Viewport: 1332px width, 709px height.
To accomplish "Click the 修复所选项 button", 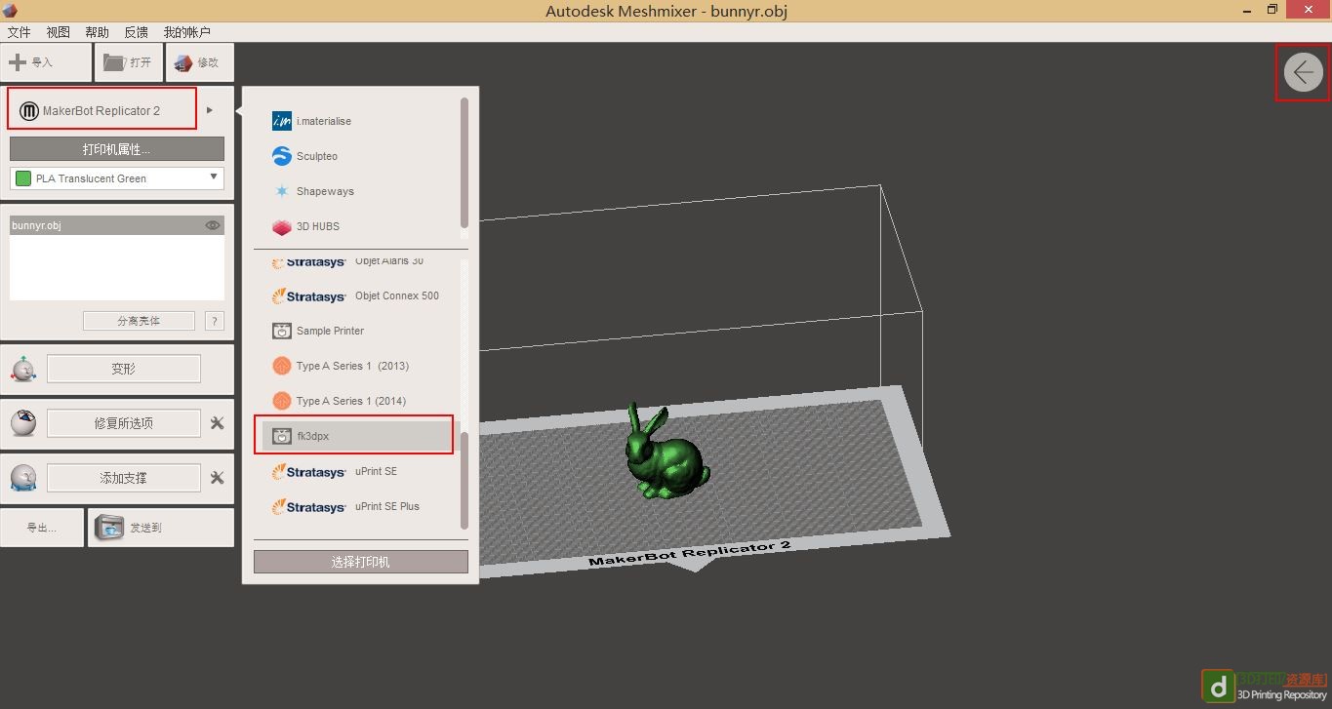I will pyautogui.click(x=124, y=423).
